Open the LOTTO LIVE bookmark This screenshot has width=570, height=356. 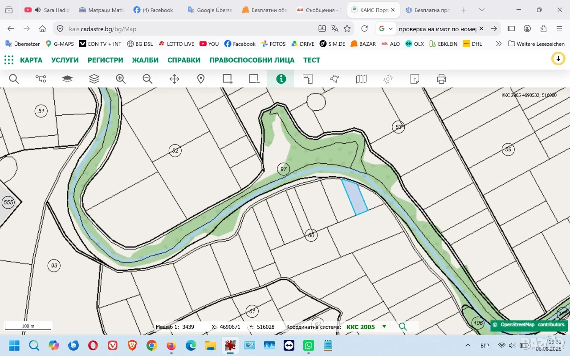click(x=176, y=44)
